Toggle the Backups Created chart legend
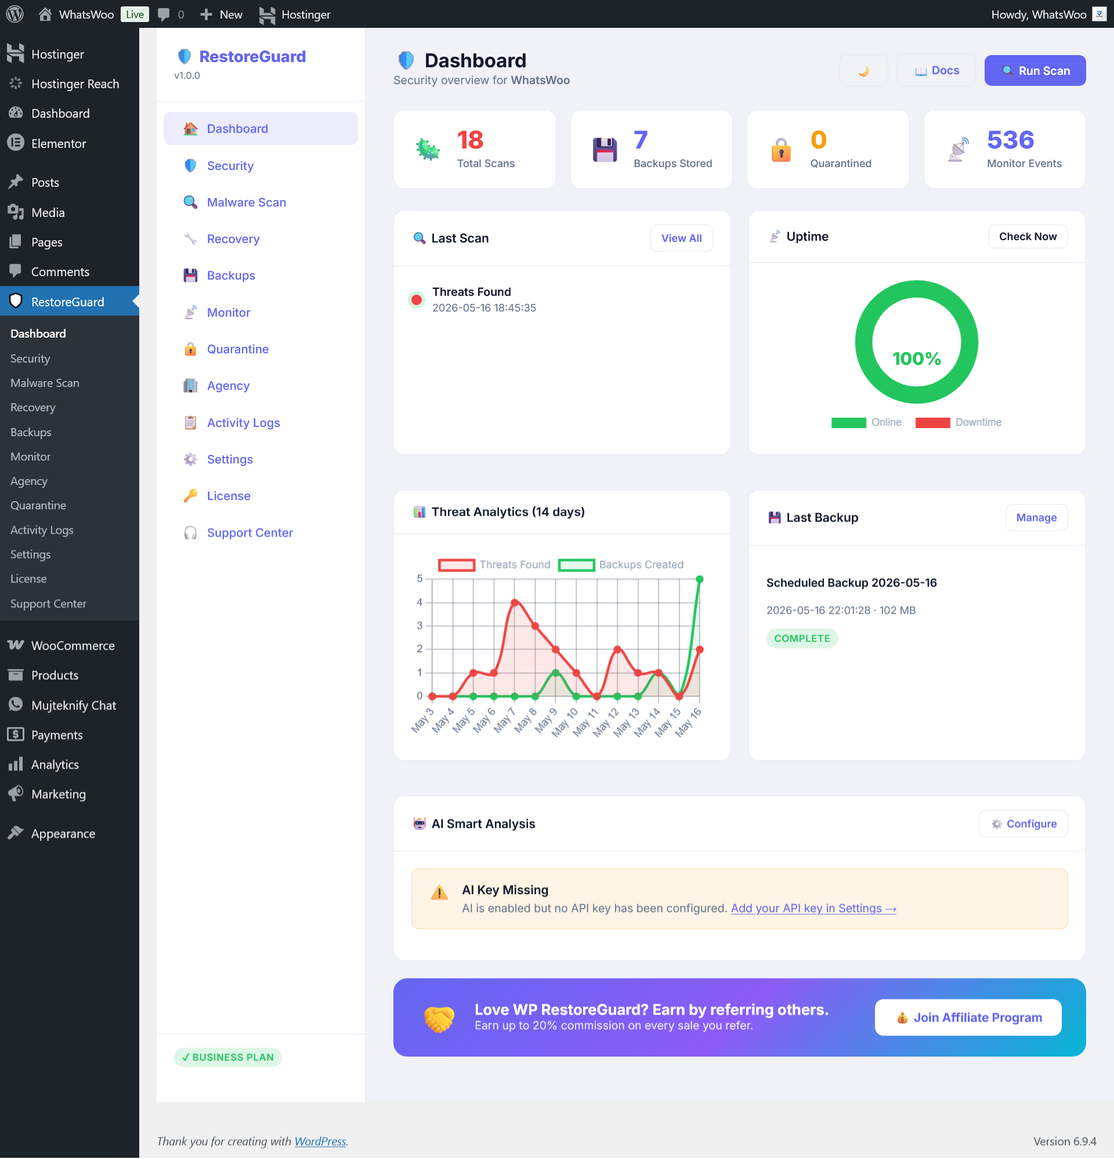1114x1159 pixels. click(621, 565)
